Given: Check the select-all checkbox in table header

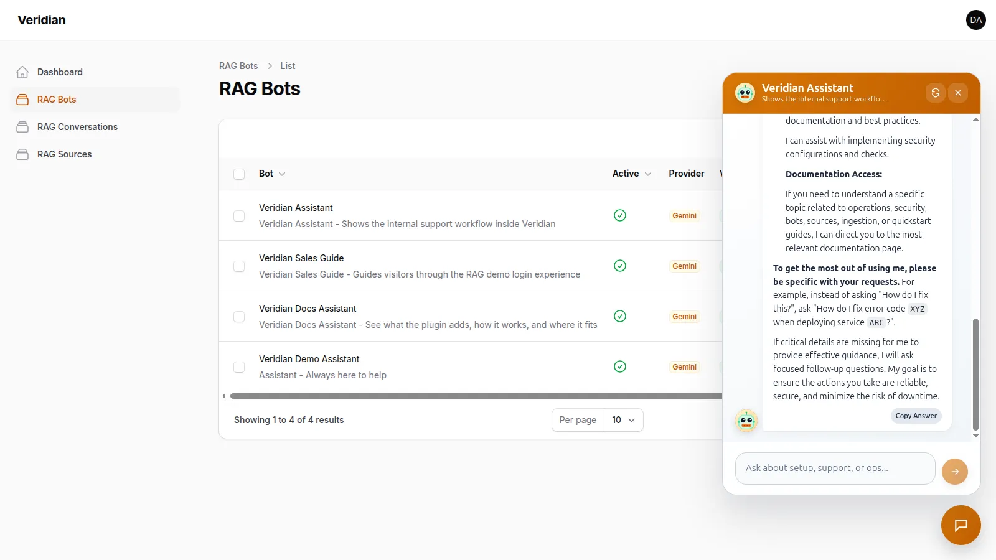Looking at the screenshot, I should click(x=239, y=174).
